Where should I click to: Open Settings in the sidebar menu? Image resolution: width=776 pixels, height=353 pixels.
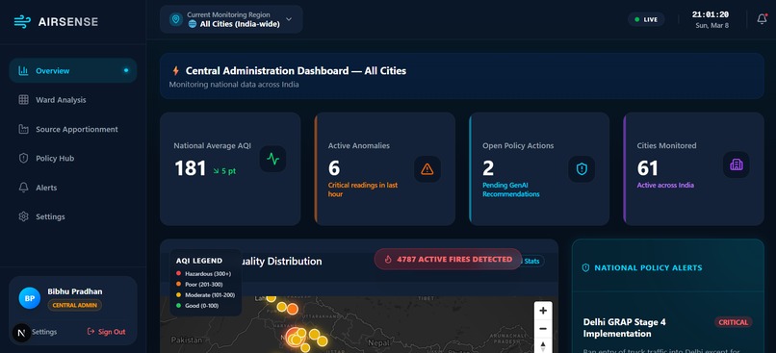click(x=73, y=216)
